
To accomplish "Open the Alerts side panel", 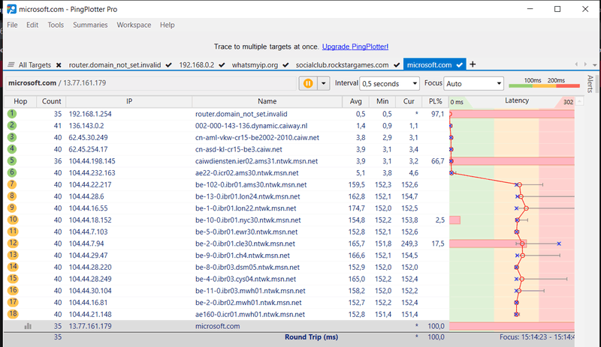I will (x=590, y=84).
